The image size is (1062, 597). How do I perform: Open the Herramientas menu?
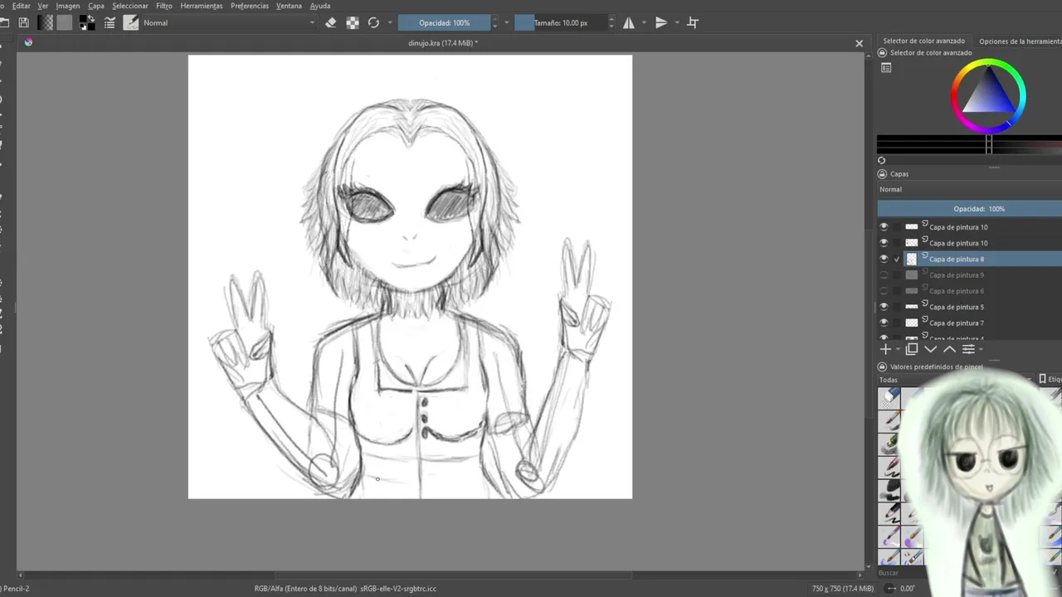click(202, 6)
